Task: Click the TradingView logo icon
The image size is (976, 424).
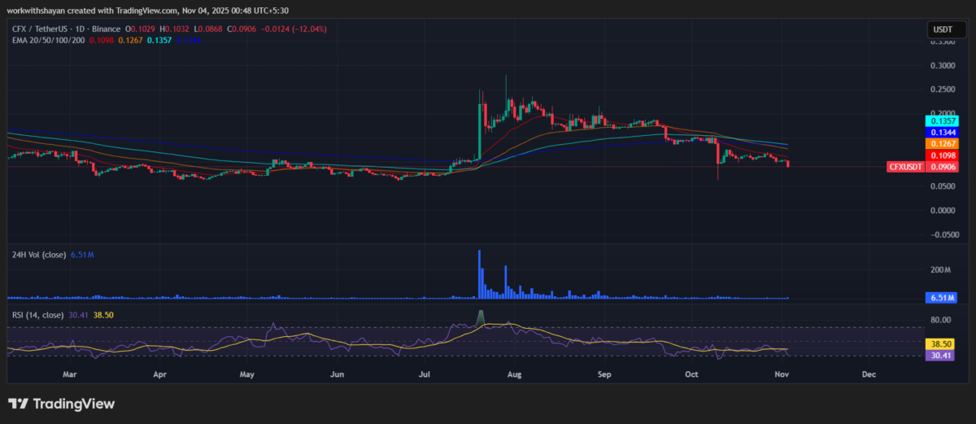Action: [17, 404]
